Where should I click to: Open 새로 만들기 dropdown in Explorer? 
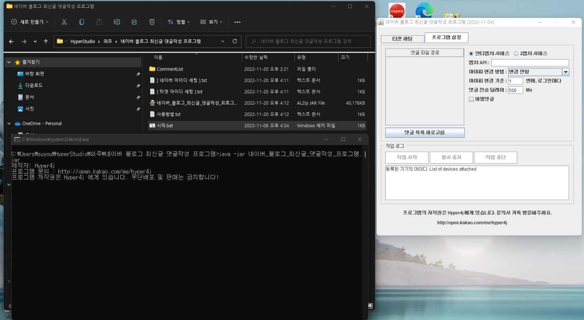click(x=30, y=22)
